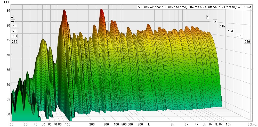258x127 pixels.
Task: Click the waterfall settings caption text
Action: tap(195, 7)
